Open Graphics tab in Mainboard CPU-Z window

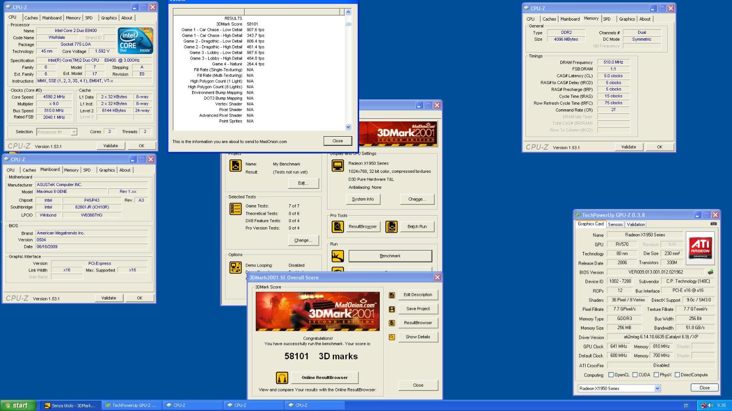107,170
